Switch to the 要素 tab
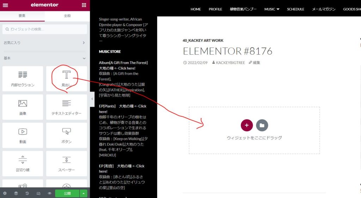The image size is (361, 198). 22,16
